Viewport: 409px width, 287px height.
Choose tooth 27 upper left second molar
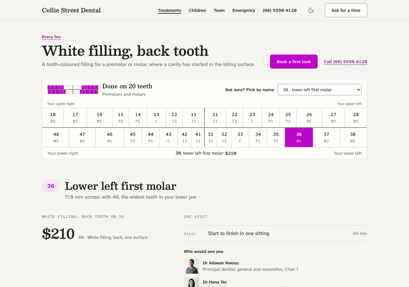334,118
